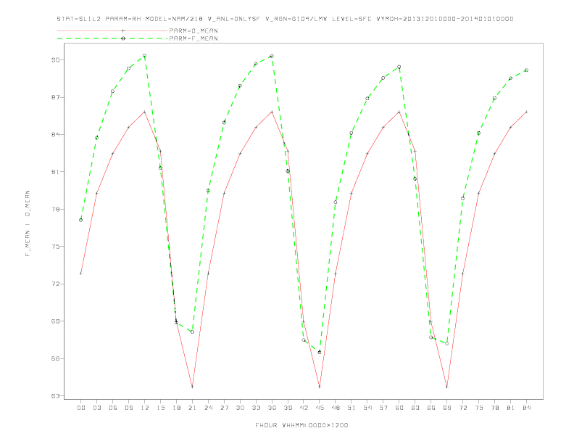Screen dimensions: 574x444
Task: Click y-axis tick label 72
Action: pos(57,284)
